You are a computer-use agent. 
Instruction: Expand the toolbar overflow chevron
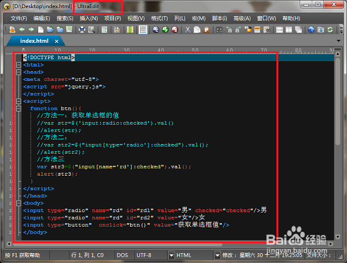coord(341,29)
